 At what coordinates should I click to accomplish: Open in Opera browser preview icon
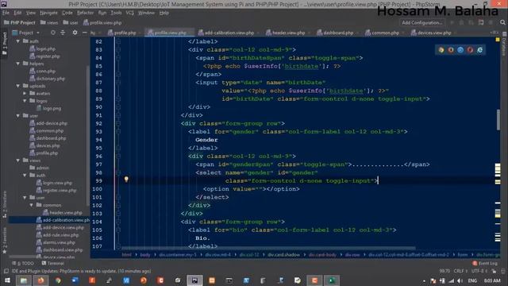(x=470, y=50)
